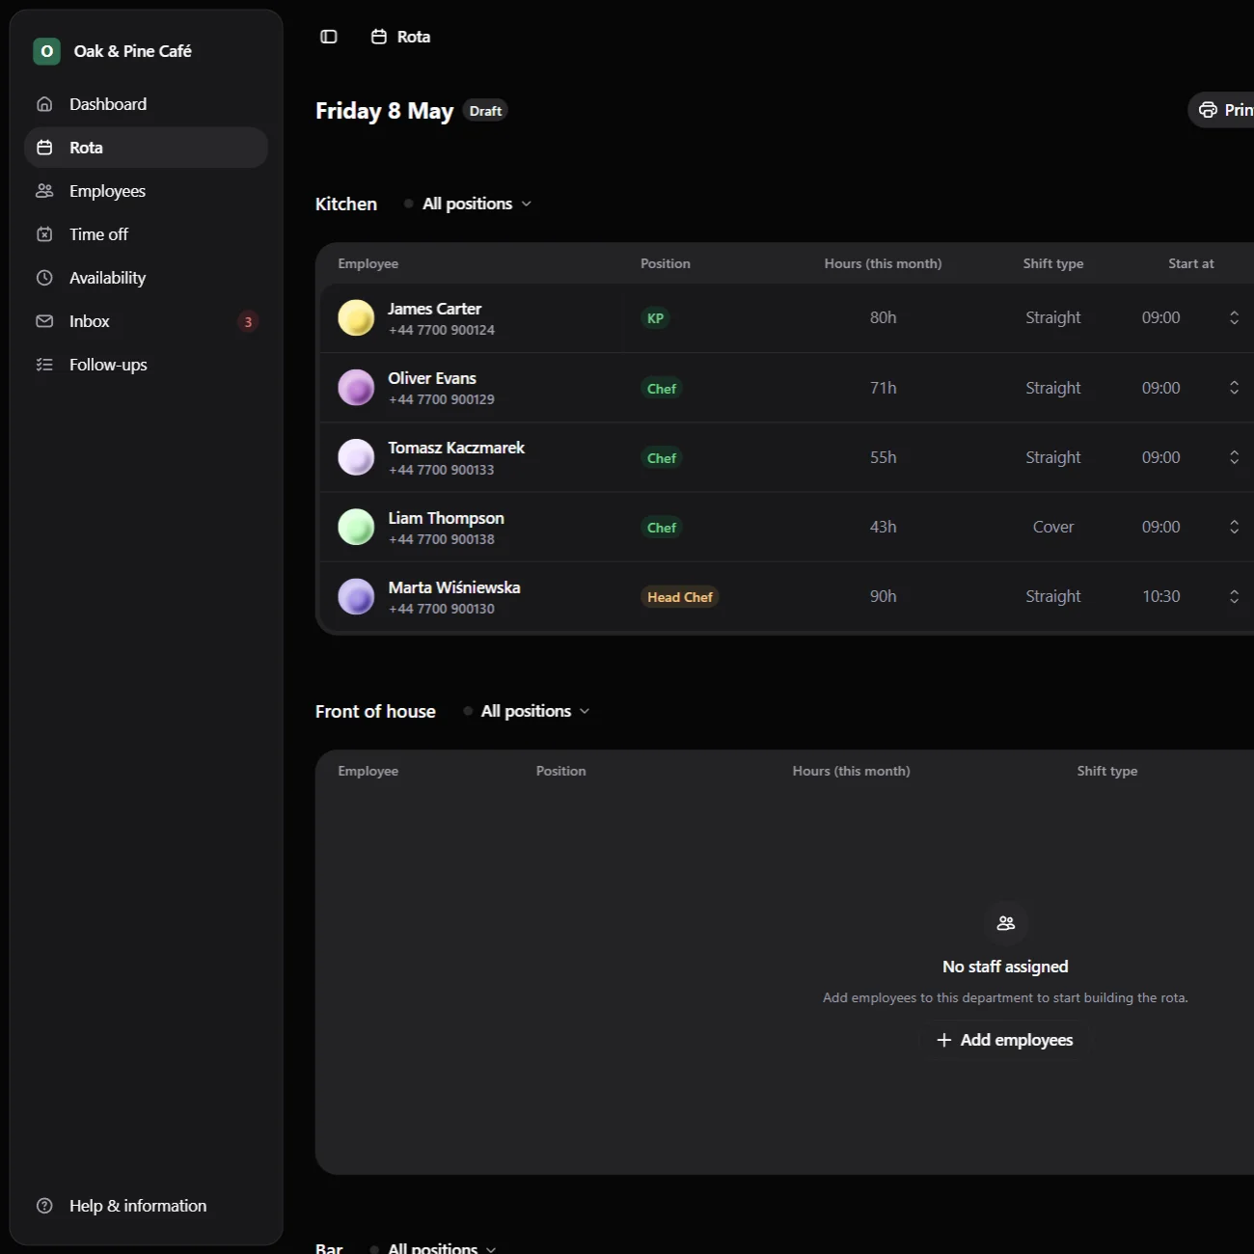Open Help & information
Image resolution: width=1254 pixels, height=1254 pixels.
[146, 1206]
